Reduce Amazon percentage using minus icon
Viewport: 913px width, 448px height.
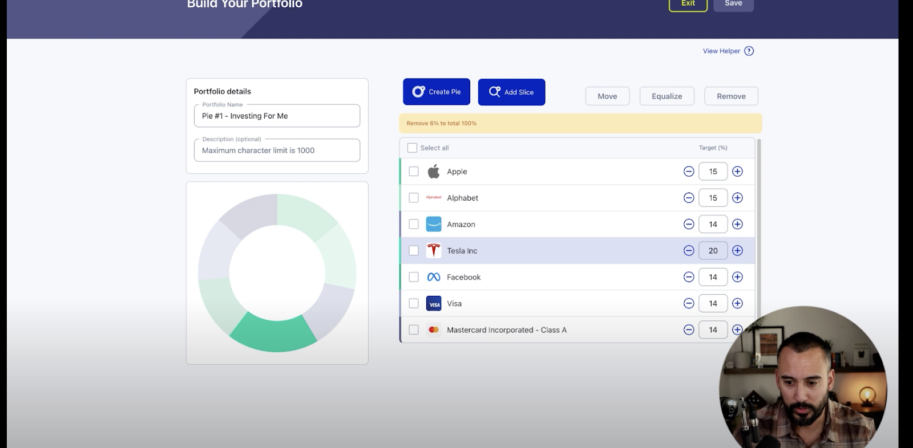689,224
